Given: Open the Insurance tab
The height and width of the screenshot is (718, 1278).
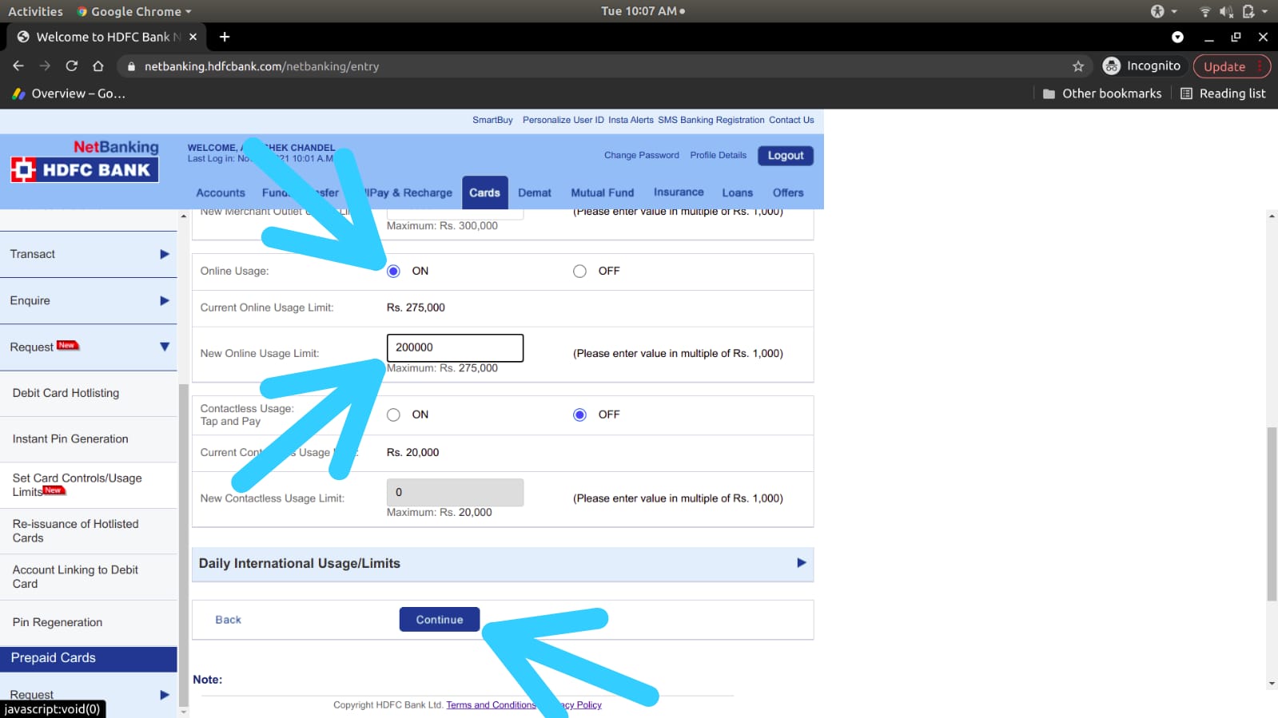Looking at the screenshot, I should [x=679, y=192].
